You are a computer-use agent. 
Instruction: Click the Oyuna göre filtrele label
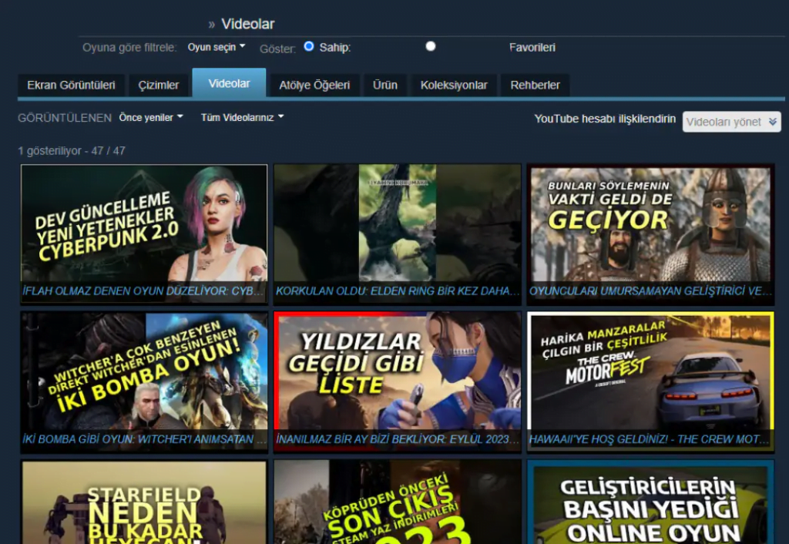[129, 47]
